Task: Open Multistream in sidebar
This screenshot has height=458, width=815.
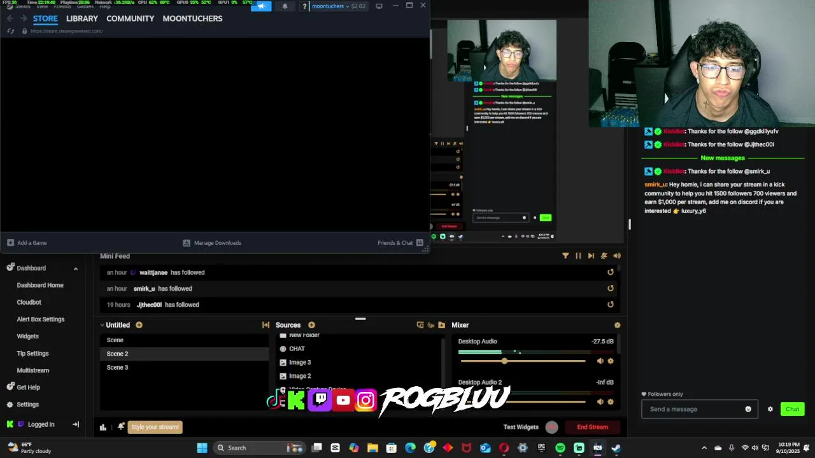Action: click(x=33, y=370)
